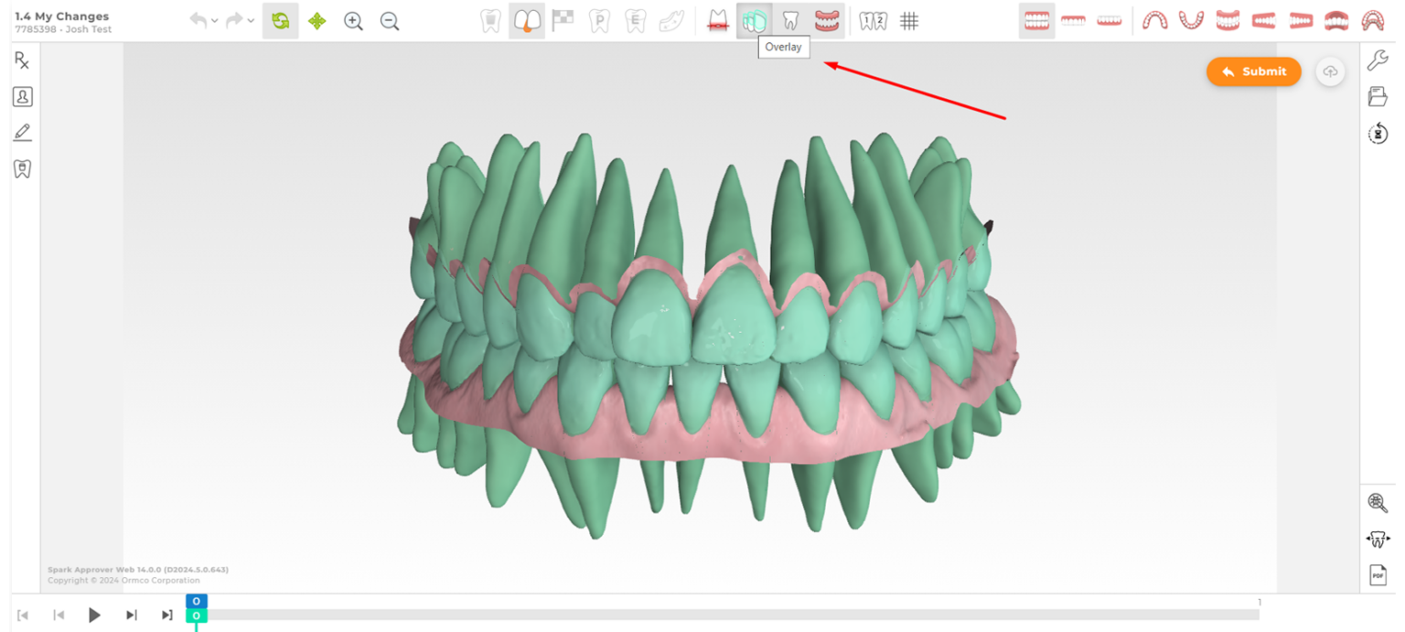Switch to right buccal side view
The image size is (1405, 632).
coord(1263,20)
